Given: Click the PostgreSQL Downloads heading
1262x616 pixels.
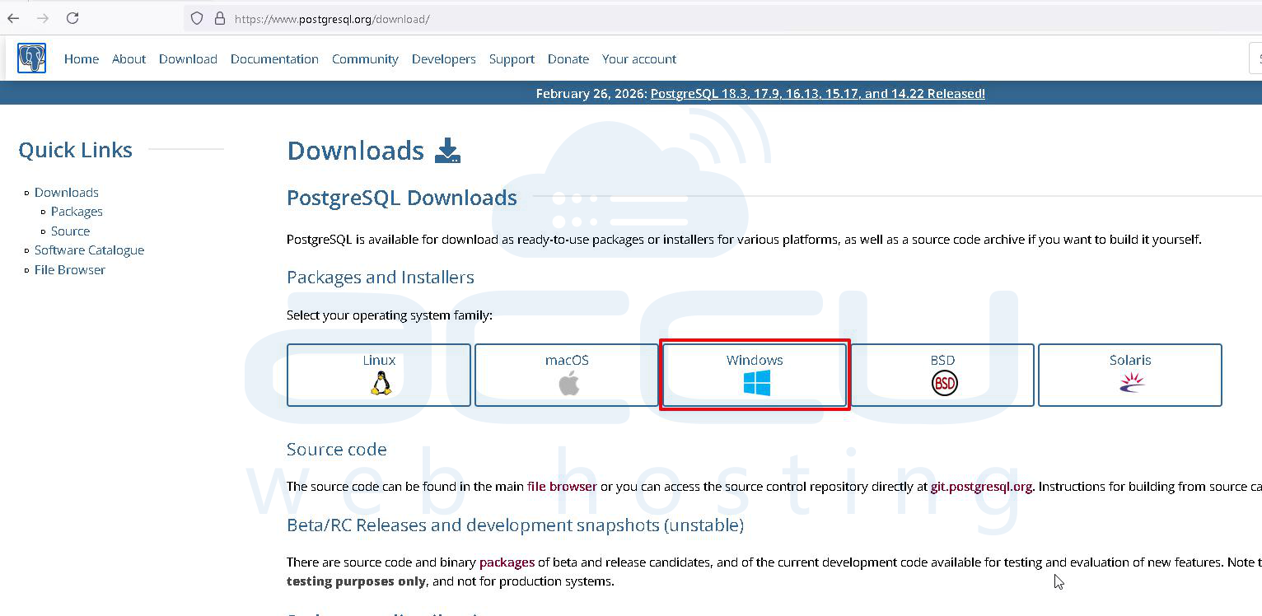Looking at the screenshot, I should pos(402,198).
